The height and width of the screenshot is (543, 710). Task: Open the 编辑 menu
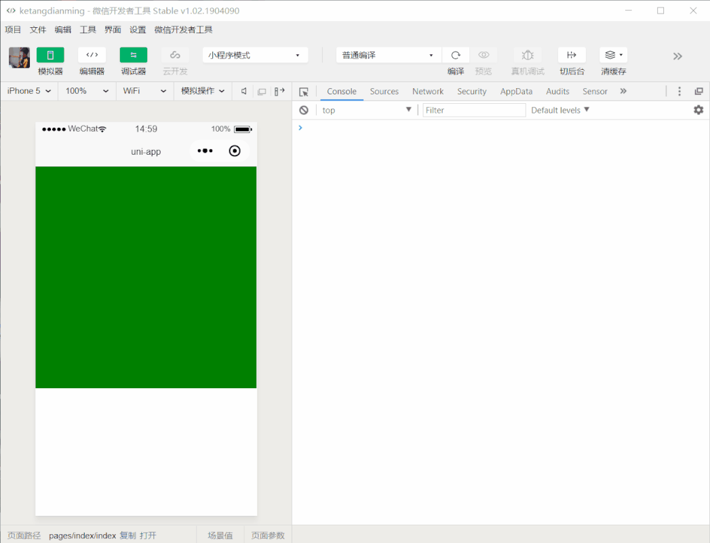pyautogui.click(x=63, y=30)
